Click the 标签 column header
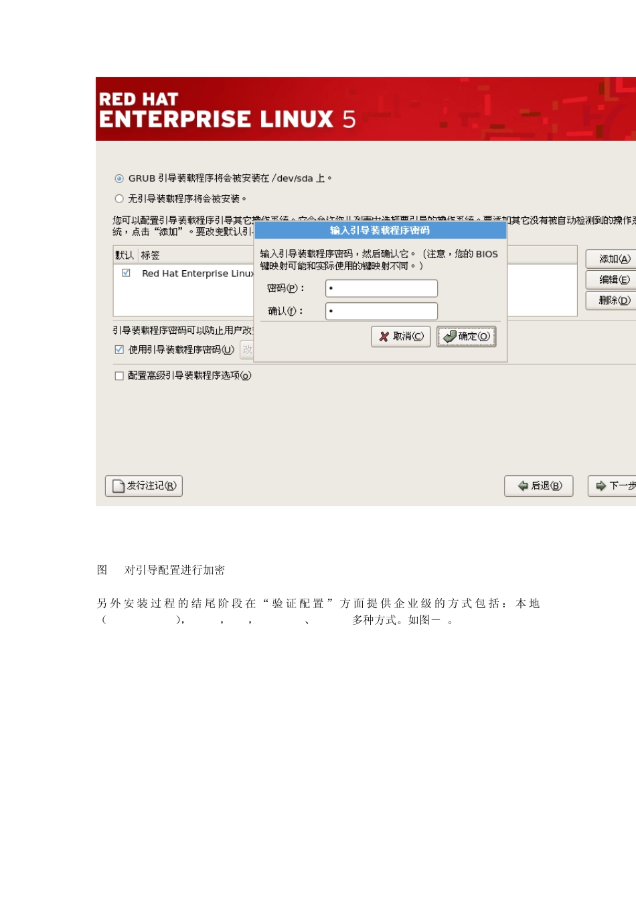Viewport: 636px width, 901px height. [151, 255]
